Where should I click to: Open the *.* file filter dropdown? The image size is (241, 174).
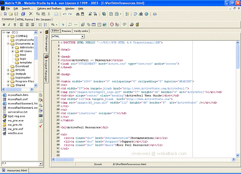pyautogui.click(x=41, y=164)
